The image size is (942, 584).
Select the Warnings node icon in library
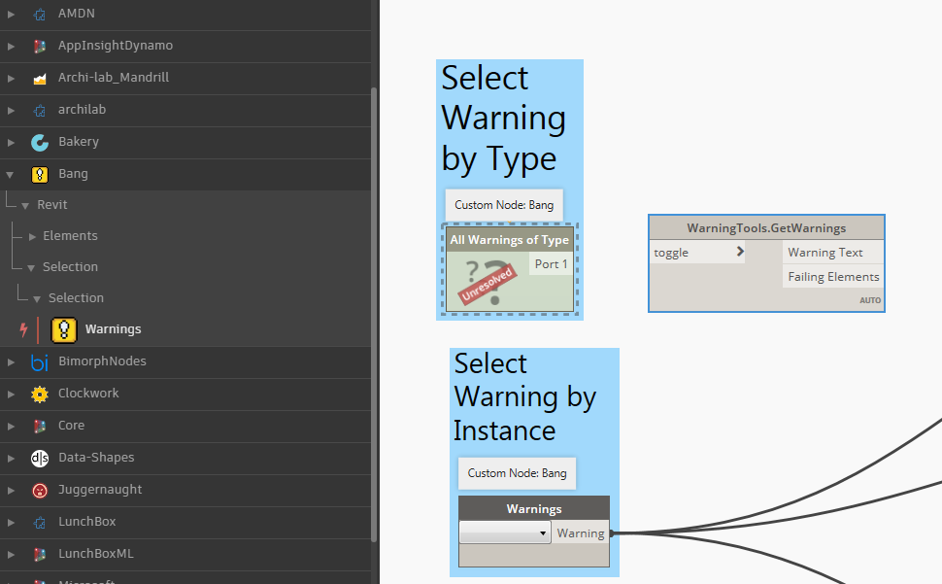(64, 329)
